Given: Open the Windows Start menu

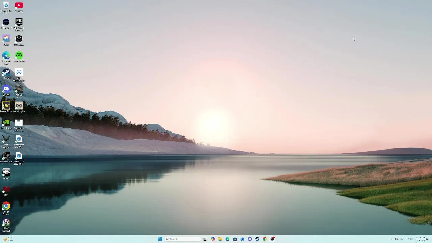Looking at the screenshot, I should click(x=160, y=239).
